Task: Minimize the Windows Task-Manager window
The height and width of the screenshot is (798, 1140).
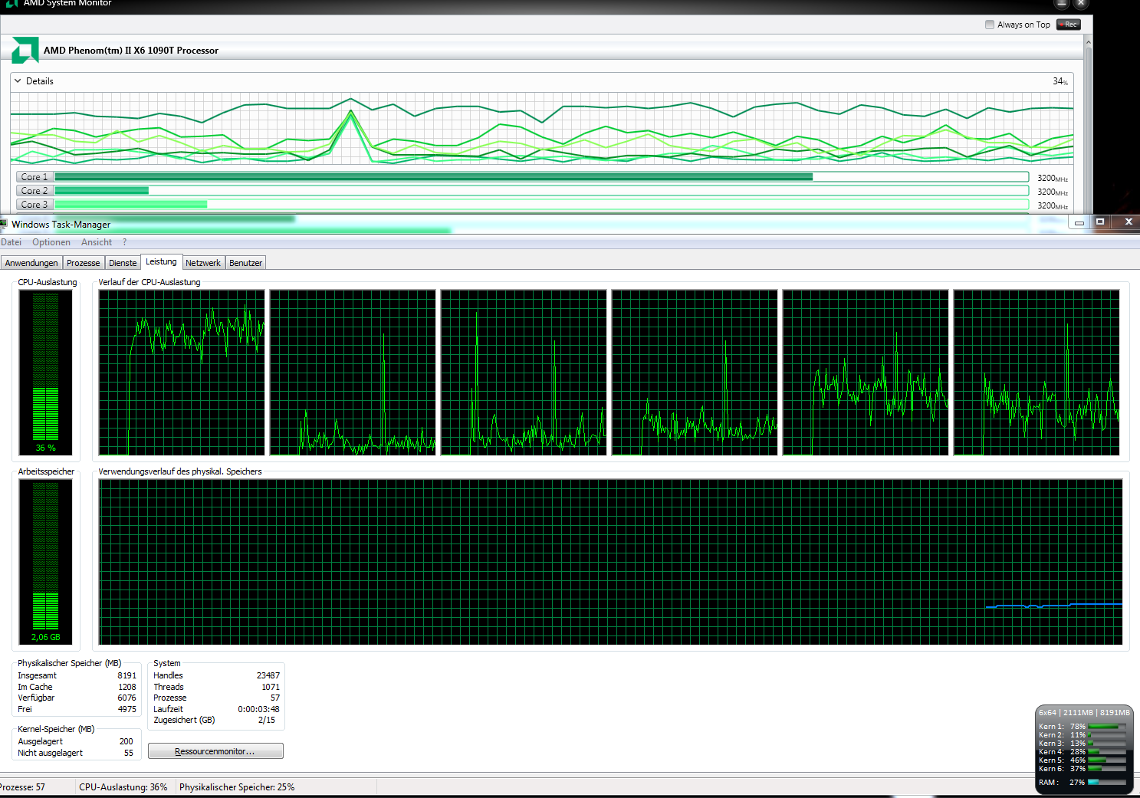Action: pyautogui.click(x=1079, y=222)
